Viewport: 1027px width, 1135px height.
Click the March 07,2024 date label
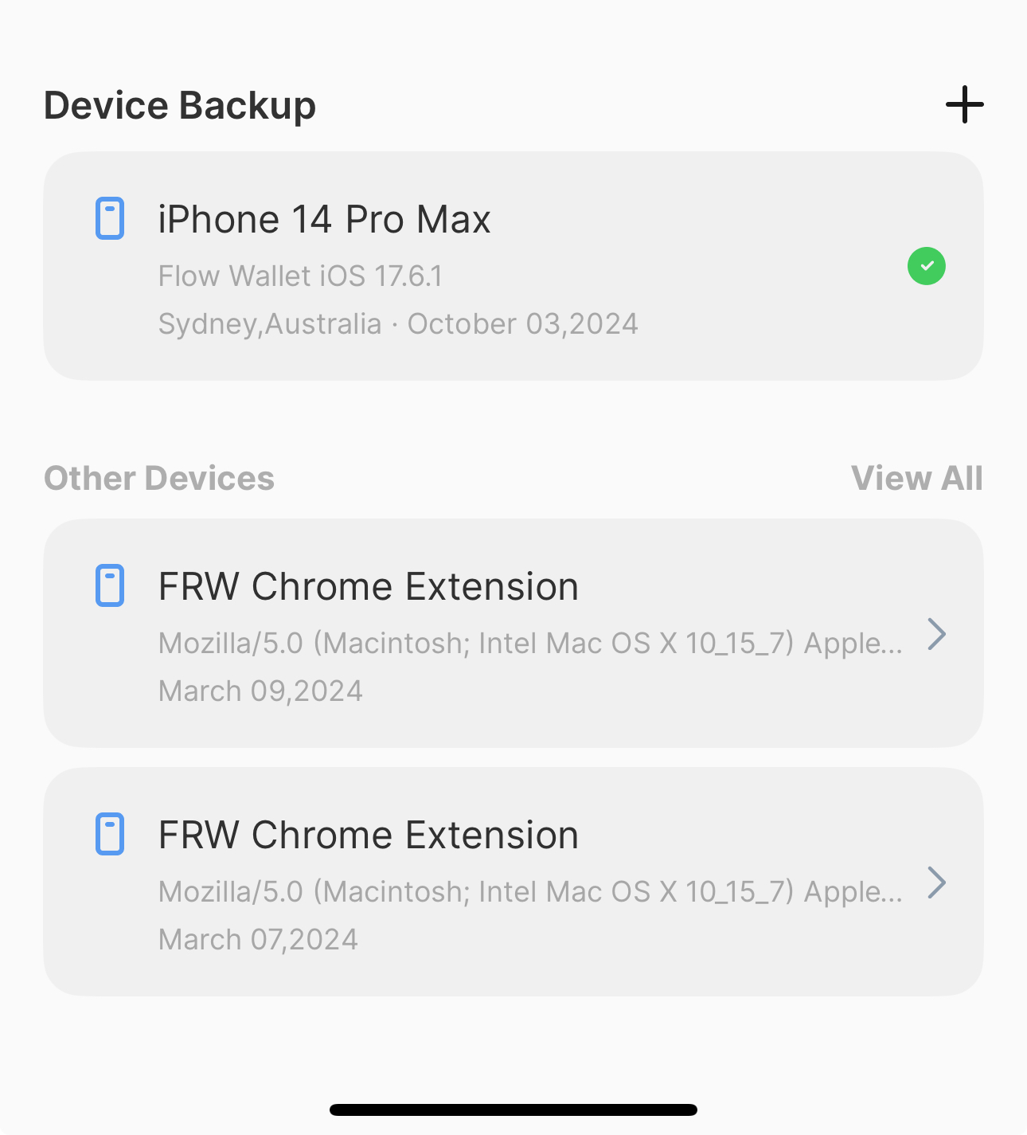coord(258,940)
